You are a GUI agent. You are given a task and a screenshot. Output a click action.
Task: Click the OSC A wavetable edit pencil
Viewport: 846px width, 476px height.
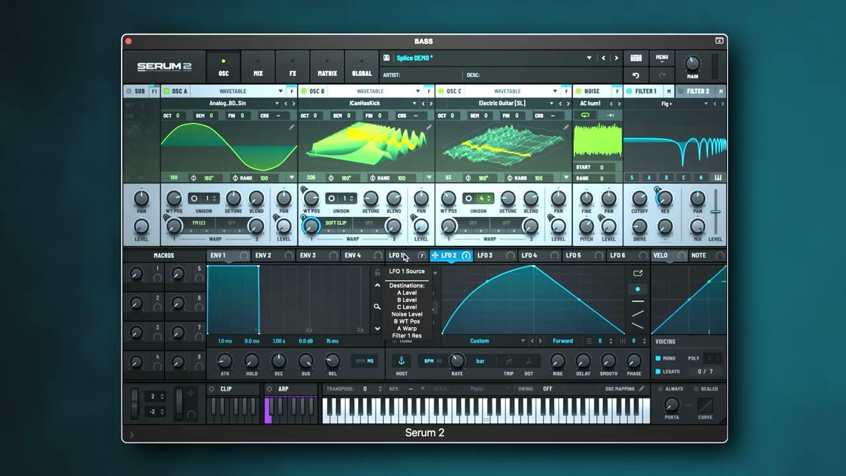291,128
